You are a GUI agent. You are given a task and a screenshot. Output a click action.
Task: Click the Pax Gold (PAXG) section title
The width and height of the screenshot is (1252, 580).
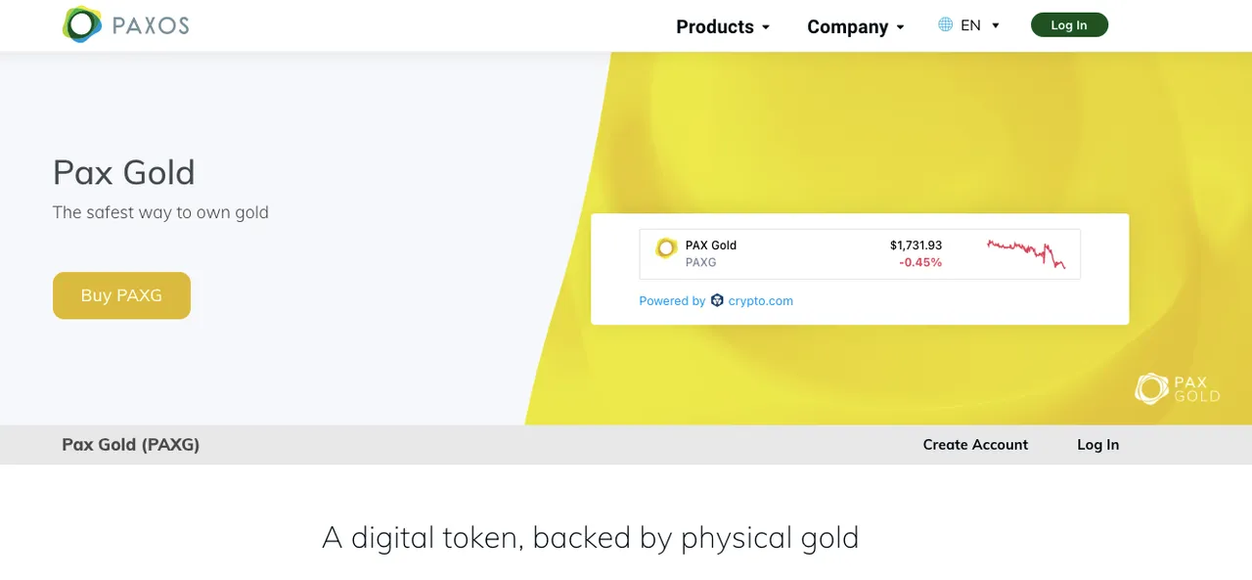[131, 444]
